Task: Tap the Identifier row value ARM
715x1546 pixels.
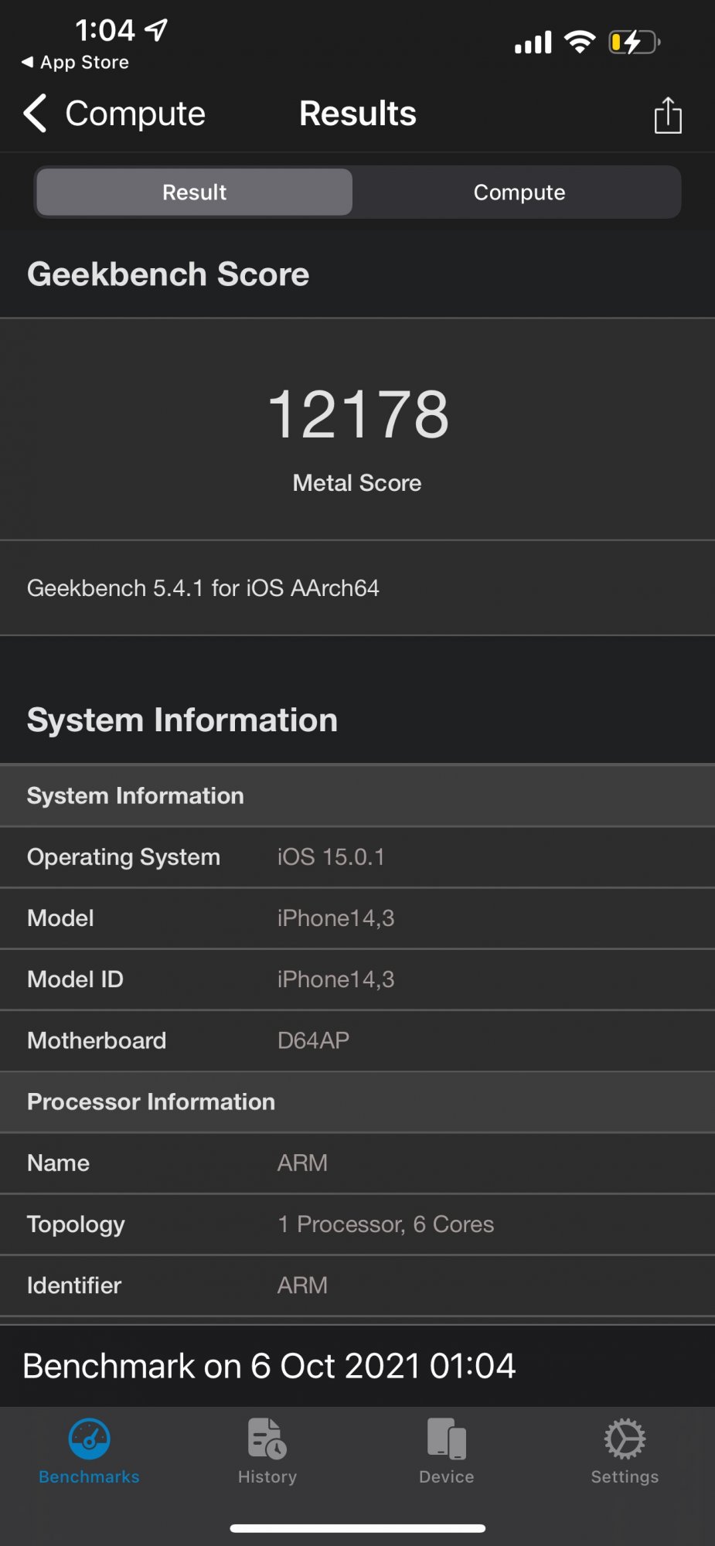Action: [x=302, y=1285]
